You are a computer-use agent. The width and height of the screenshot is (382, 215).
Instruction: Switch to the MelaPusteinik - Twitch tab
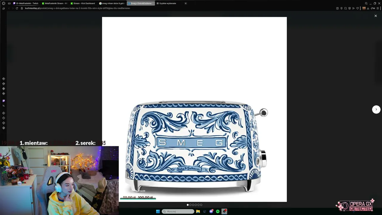click(26, 3)
